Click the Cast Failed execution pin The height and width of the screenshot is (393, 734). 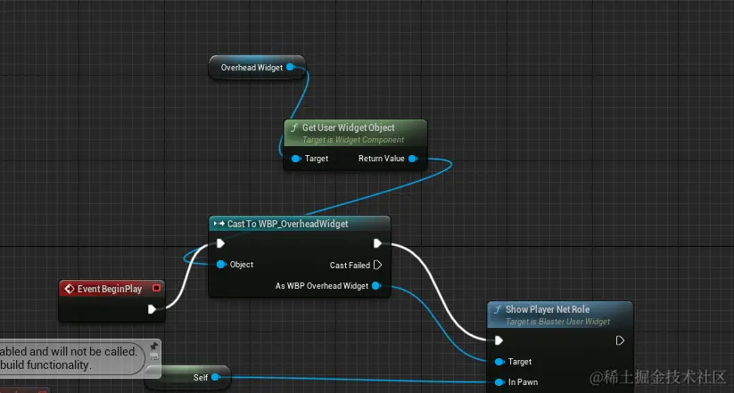378,266
